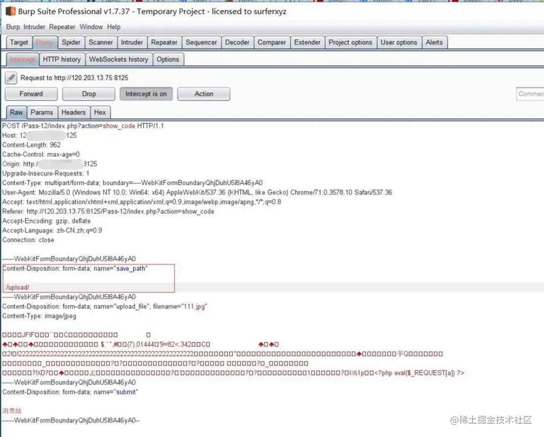Switch to the Extender tab

pyautogui.click(x=307, y=42)
